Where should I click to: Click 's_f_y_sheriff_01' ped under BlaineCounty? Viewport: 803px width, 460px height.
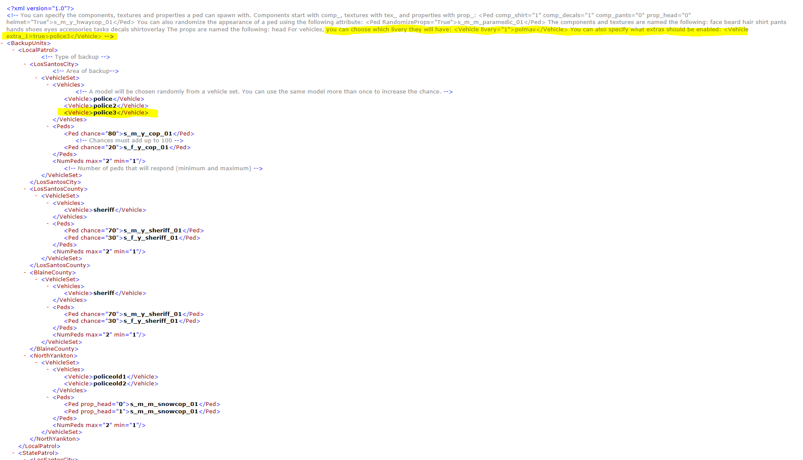pyautogui.click(x=151, y=321)
